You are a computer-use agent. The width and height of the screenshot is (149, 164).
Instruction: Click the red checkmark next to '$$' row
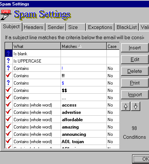(9, 90)
